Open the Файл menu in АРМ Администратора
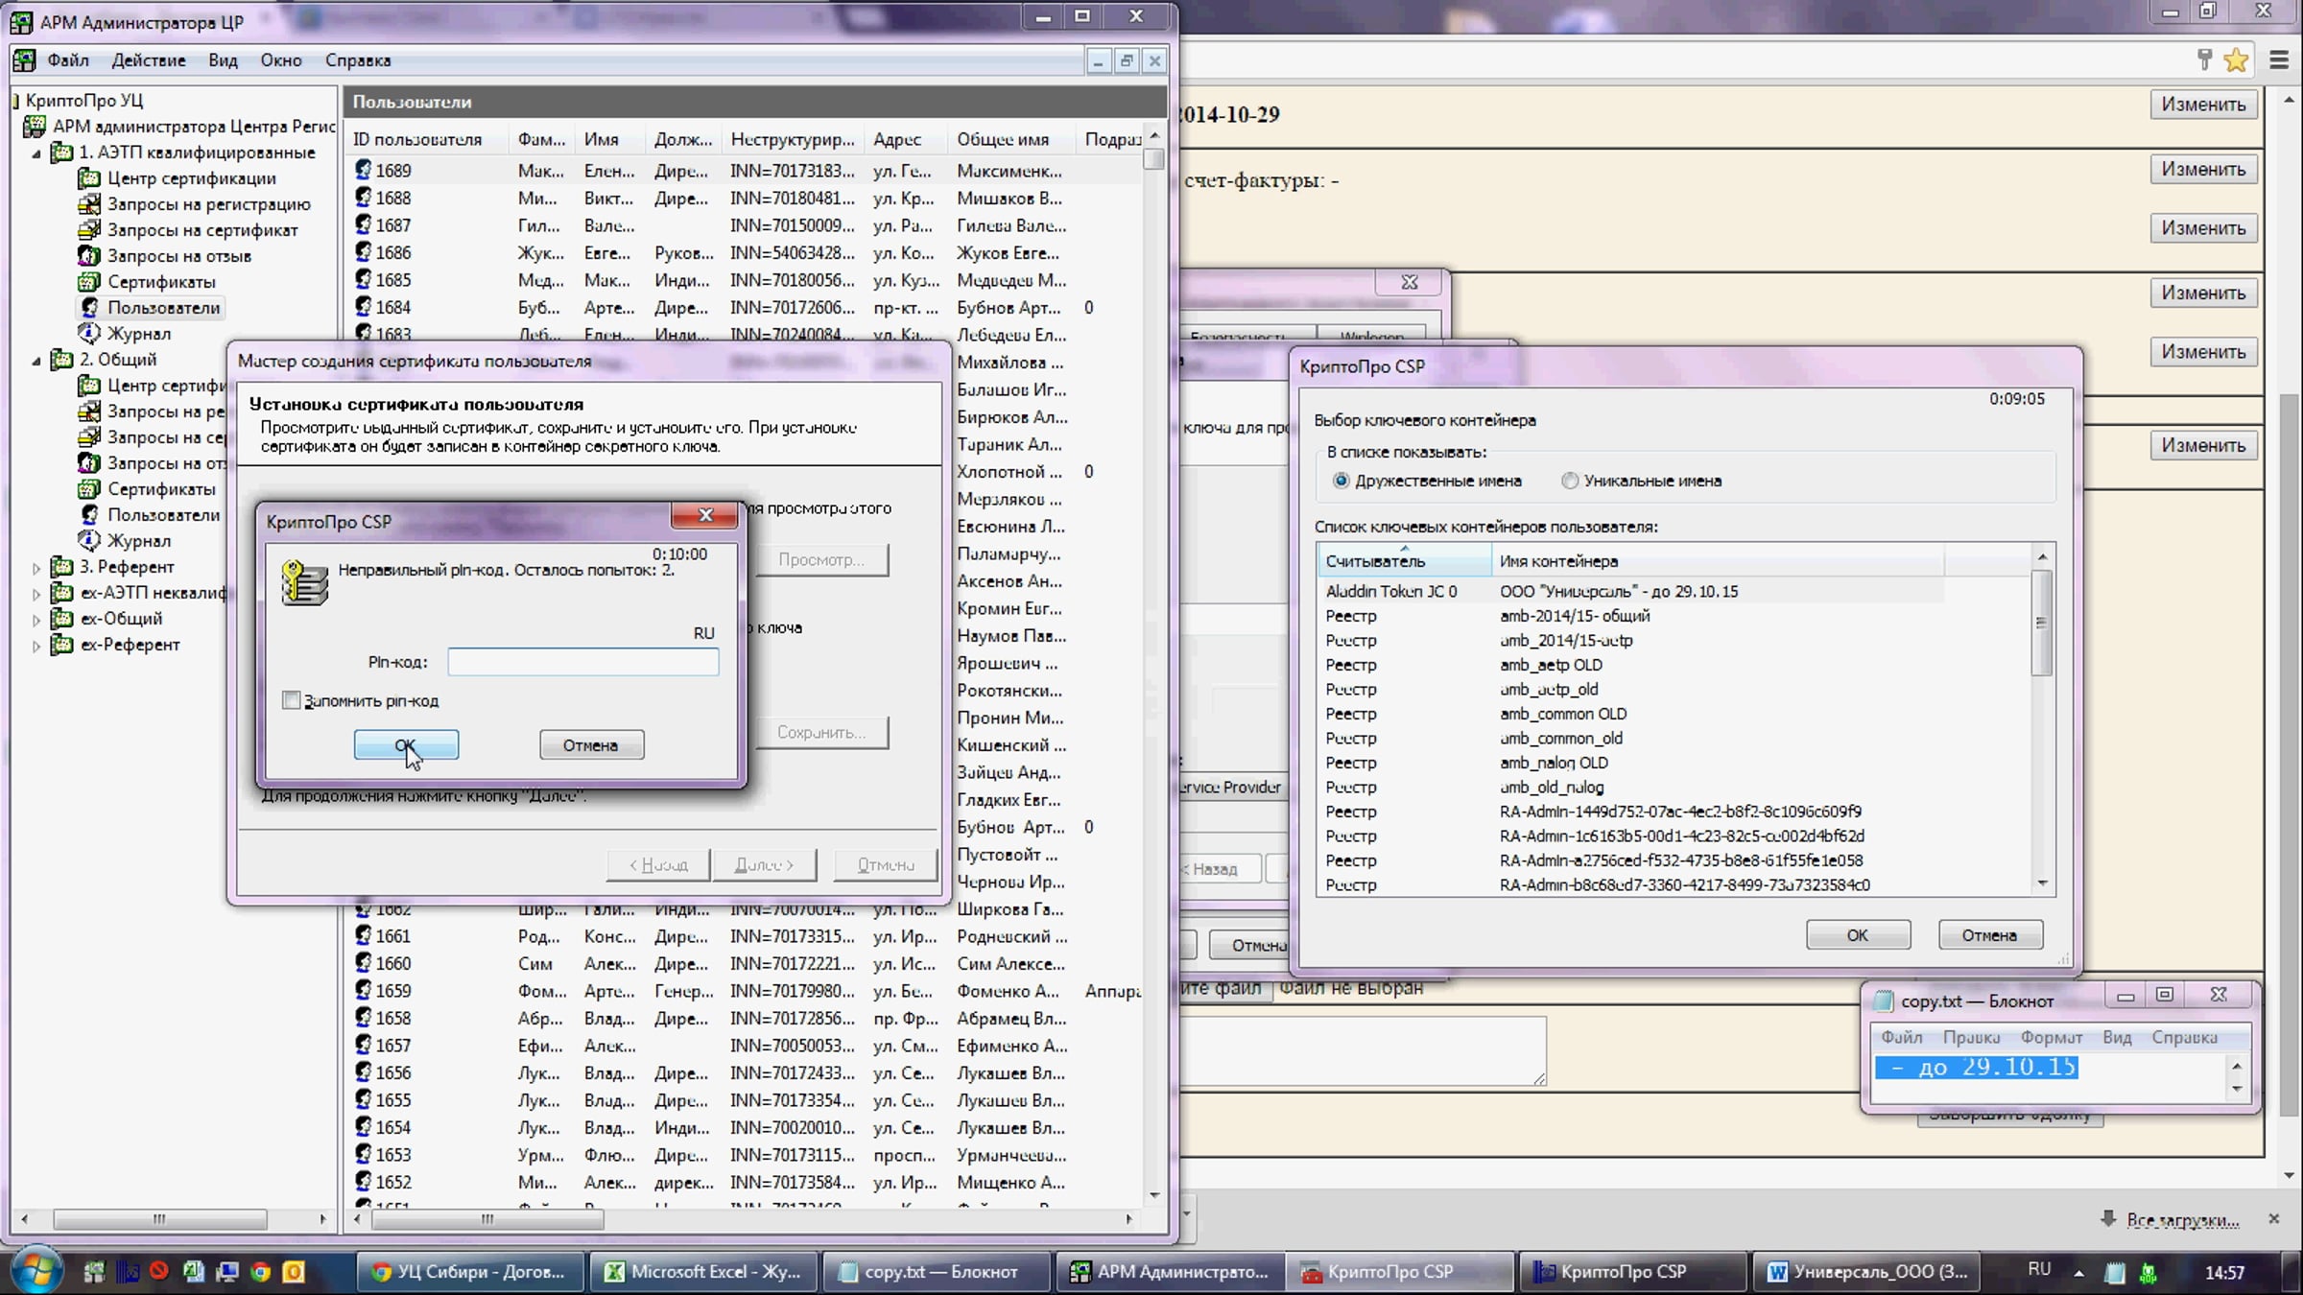 [x=68, y=60]
